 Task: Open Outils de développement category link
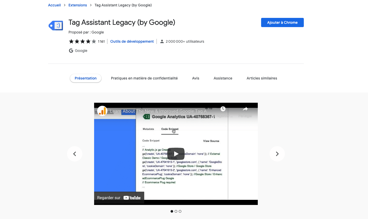coord(132,41)
